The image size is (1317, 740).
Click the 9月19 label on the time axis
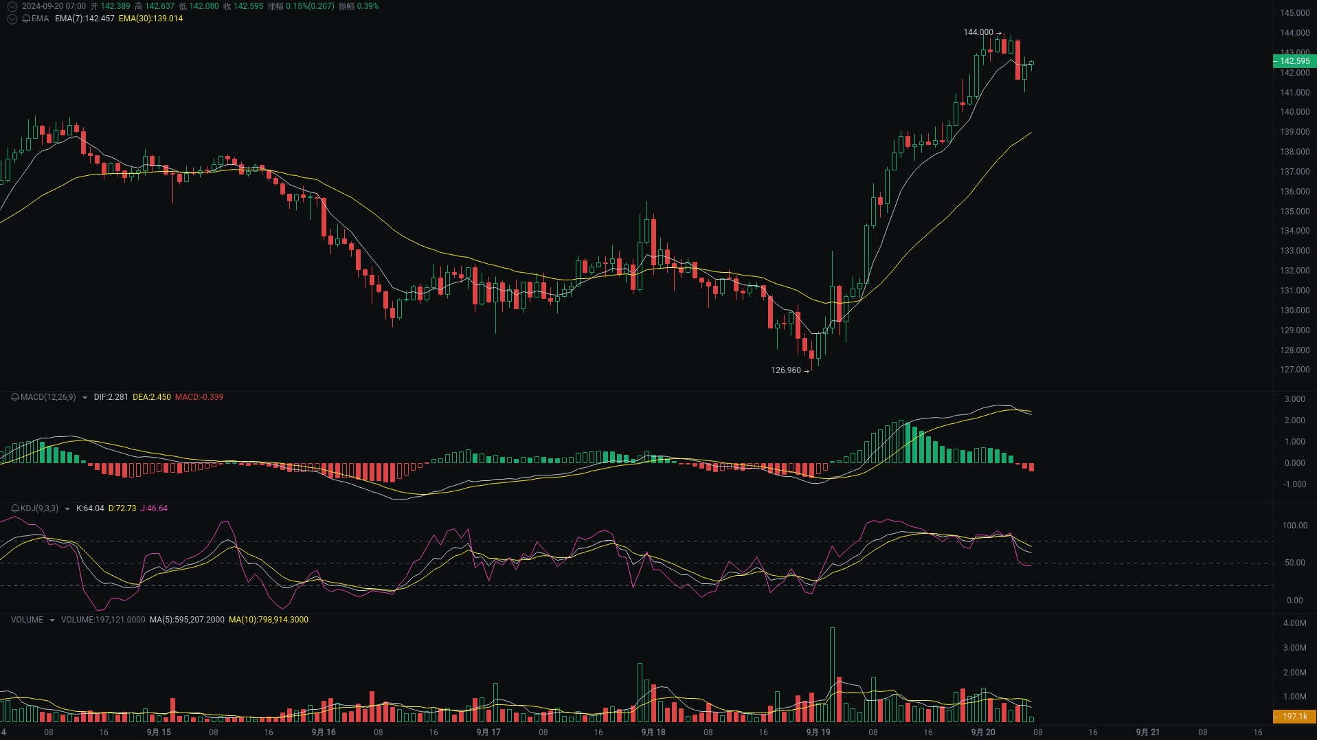tap(818, 732)
